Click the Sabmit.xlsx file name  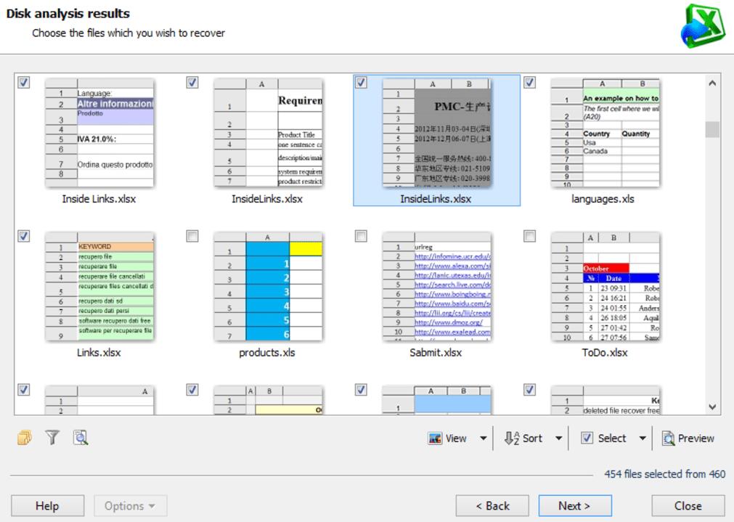(436, 353)
